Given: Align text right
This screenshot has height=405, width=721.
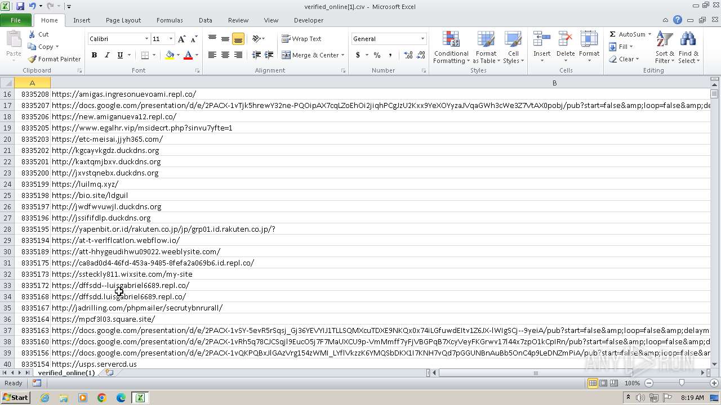Looking at the screenshot, I should (x=238, y=55).
